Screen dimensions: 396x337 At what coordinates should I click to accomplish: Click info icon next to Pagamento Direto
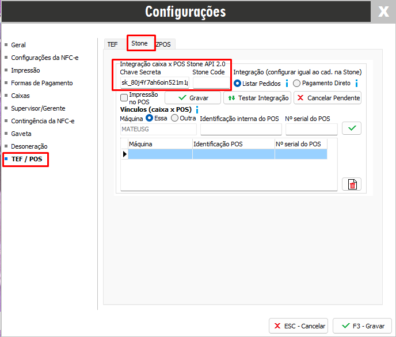point(356,84)
